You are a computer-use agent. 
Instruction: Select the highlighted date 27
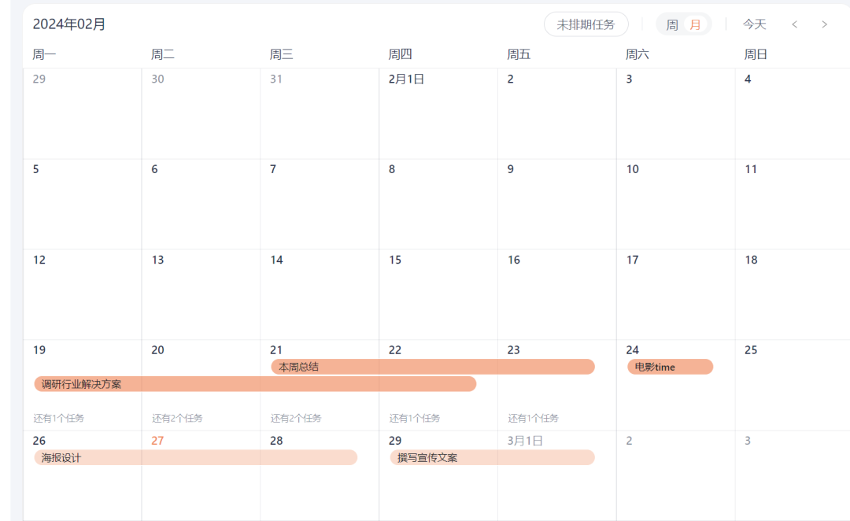[157, 441]
